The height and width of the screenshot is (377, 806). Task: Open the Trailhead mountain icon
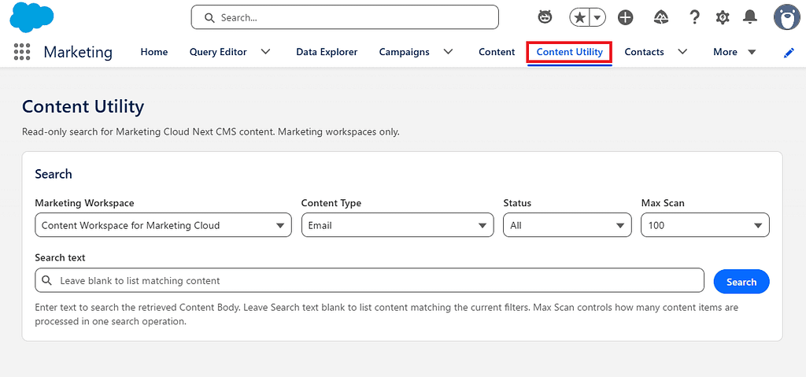tap(660, 17)
